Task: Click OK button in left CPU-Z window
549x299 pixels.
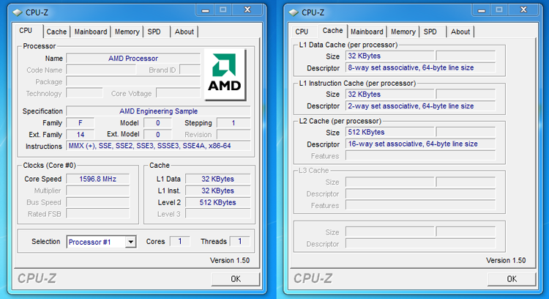Action: (x=236, y=279)
